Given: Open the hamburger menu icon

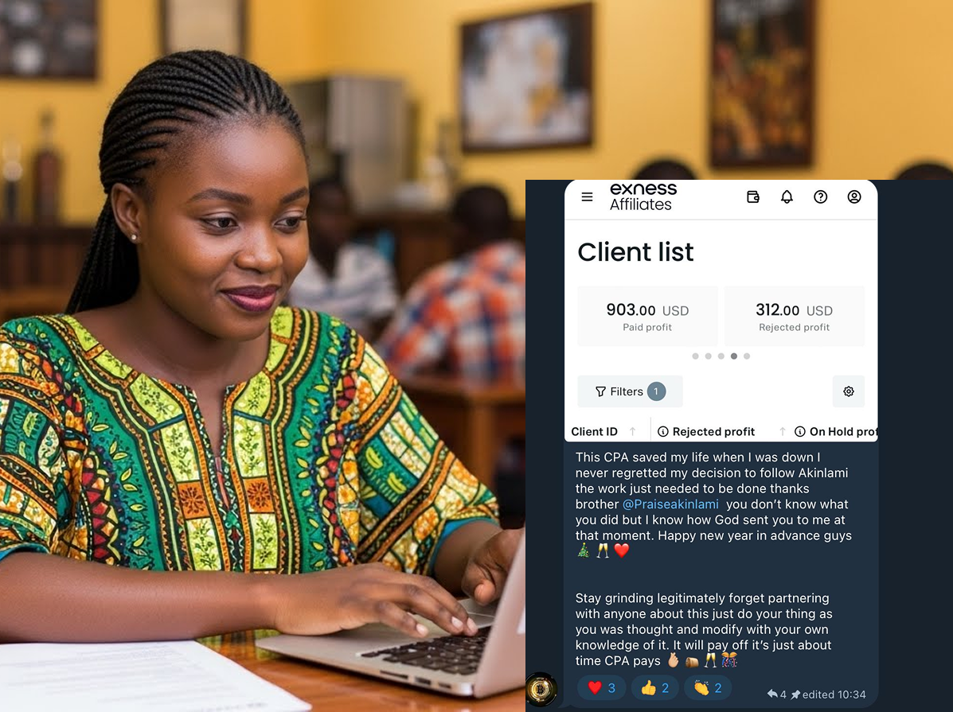Looking at the screenshot, I should [587, 196].
